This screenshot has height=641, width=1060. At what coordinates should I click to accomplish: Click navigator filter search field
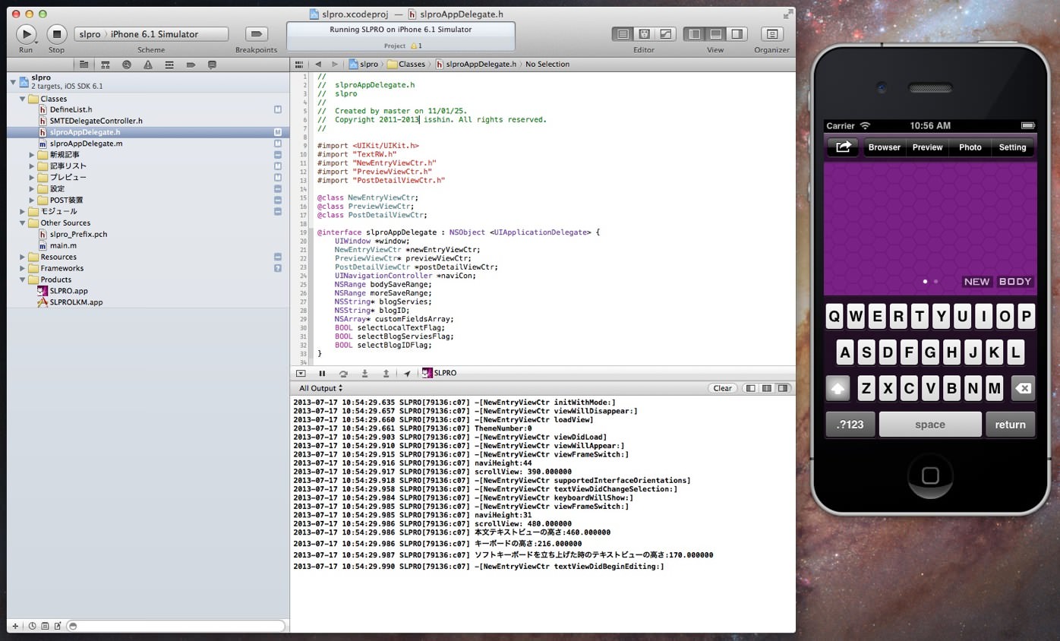[176, 627]
